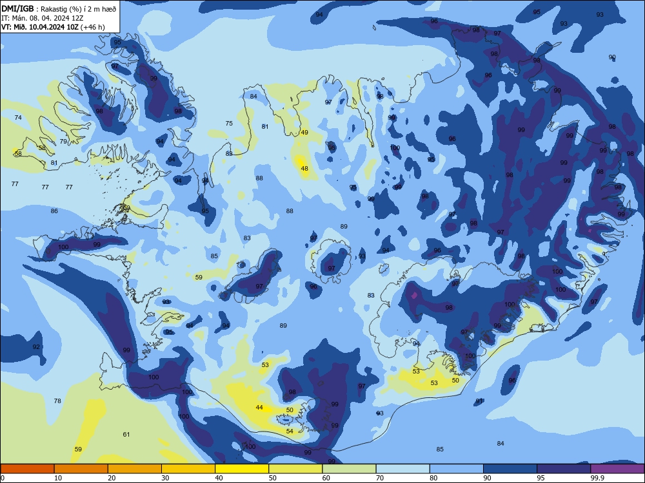The width and height of the screenshot is (645, 483).
Task: Select the '92' value on the map
Action: [36, 346]
